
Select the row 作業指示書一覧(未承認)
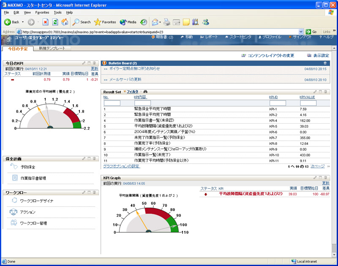216,121
